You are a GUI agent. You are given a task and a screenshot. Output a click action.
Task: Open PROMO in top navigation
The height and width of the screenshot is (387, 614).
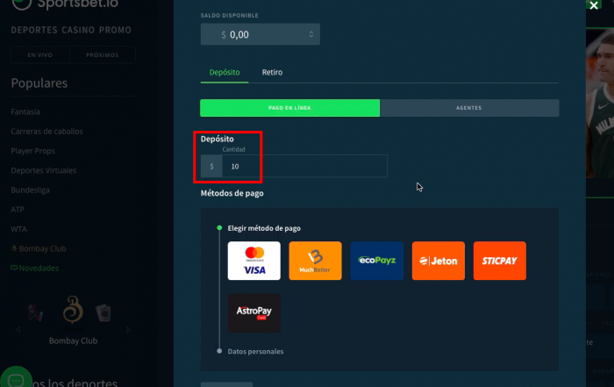[115, 30]
